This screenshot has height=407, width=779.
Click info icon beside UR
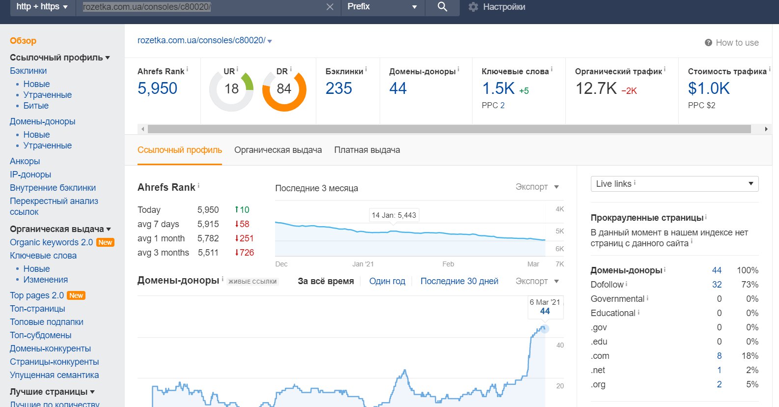[238, 69]
